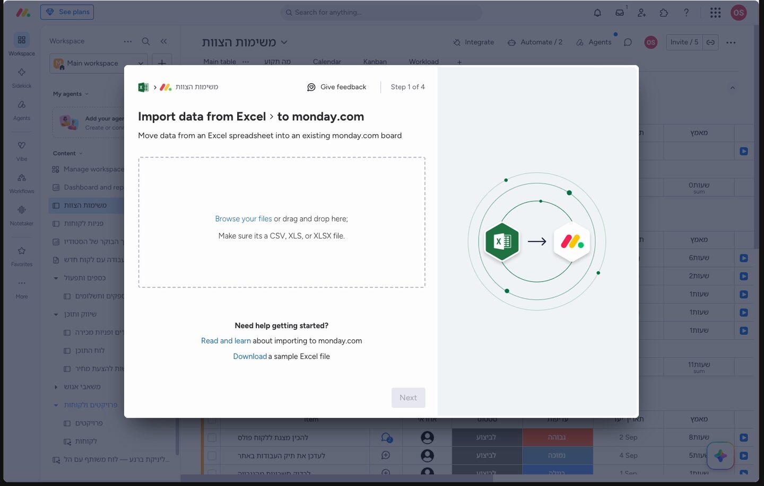This screenshot has height=486, width=764.
Task: Open the Integrate button
Action: pos(473,42)
